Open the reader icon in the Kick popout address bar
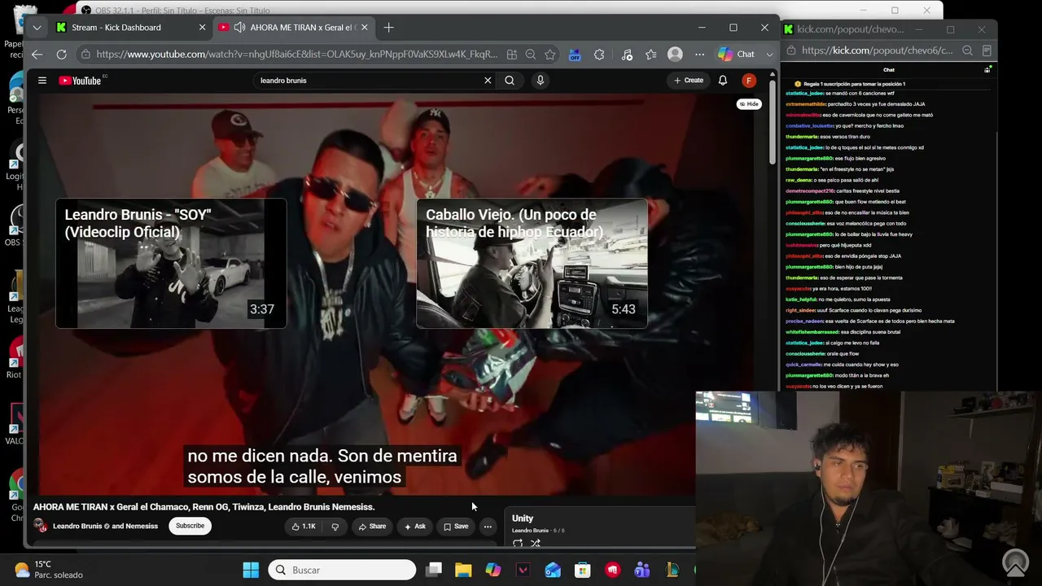The height and width of the screenshot is (586, 1042). point(987,50)
